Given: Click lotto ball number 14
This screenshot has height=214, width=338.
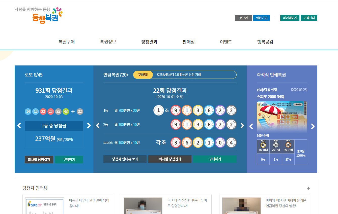Looking at the screenshot, I should 28,112.
